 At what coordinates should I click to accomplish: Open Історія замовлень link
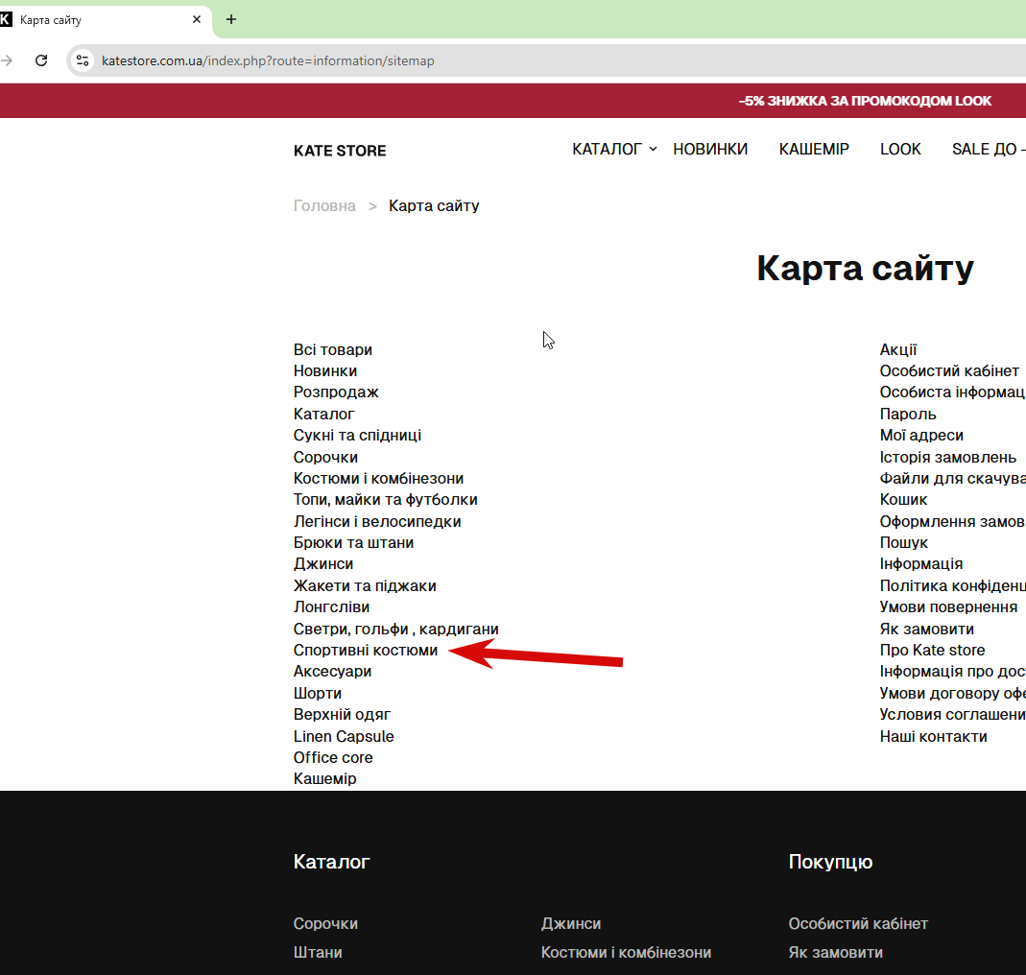click(x=947, y=457)
